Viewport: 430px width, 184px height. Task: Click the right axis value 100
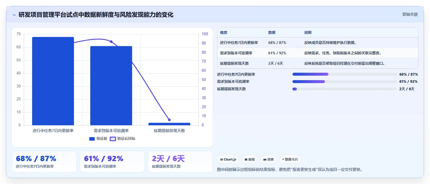(205, 34)
